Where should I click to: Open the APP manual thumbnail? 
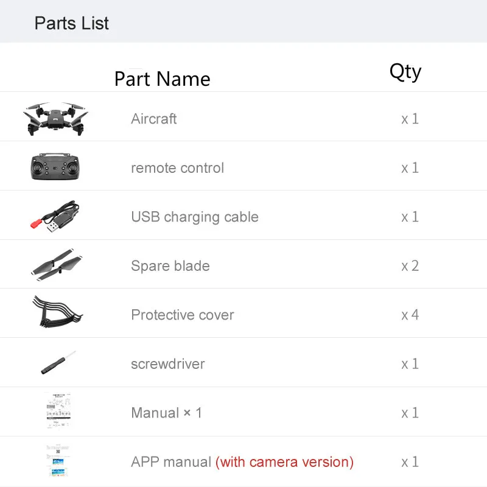point(58,461)
